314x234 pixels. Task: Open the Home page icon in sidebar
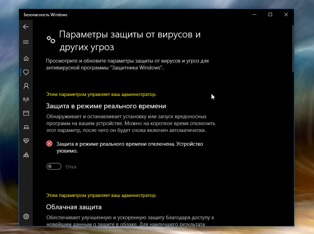(x=26, y=59)
